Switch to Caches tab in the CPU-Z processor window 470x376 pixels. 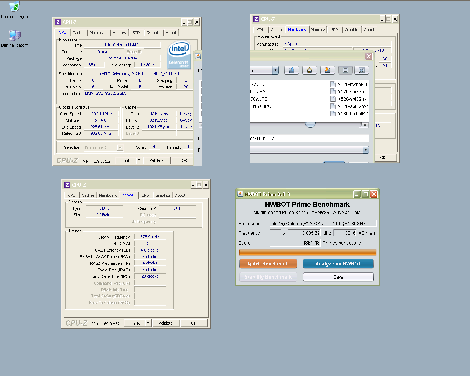click(79, 33)
